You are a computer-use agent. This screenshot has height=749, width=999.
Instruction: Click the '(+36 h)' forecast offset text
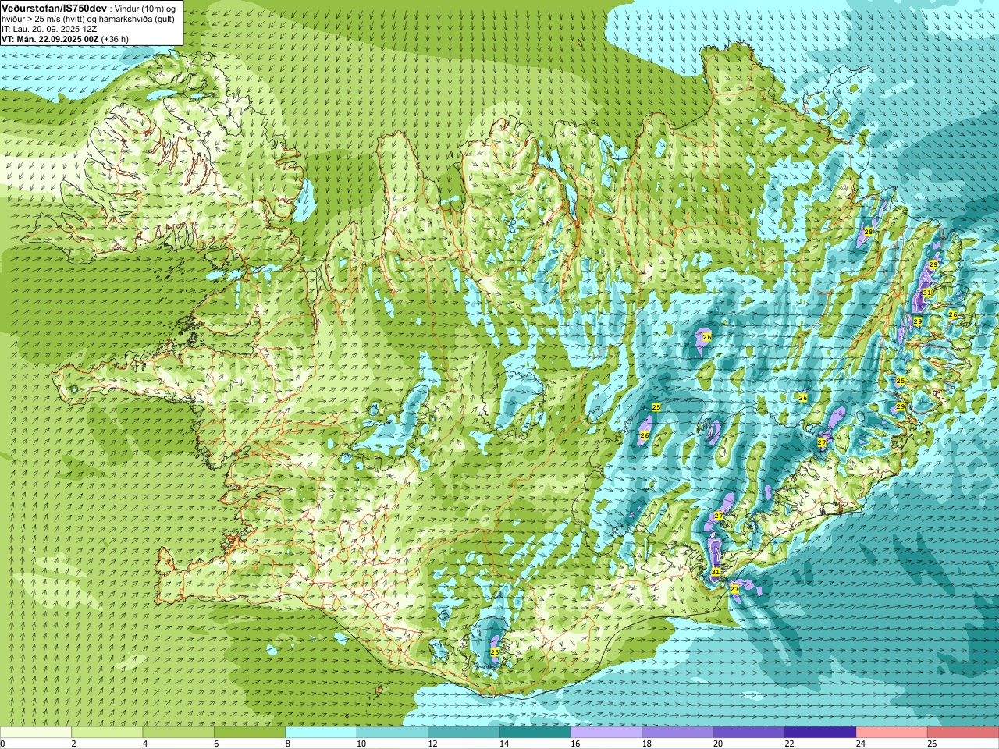115,38
